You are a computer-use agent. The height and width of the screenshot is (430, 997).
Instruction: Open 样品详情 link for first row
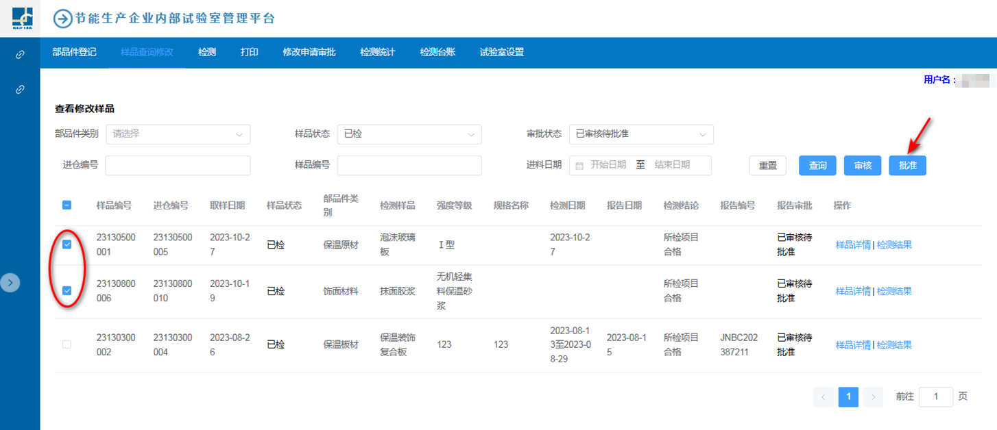852,245
